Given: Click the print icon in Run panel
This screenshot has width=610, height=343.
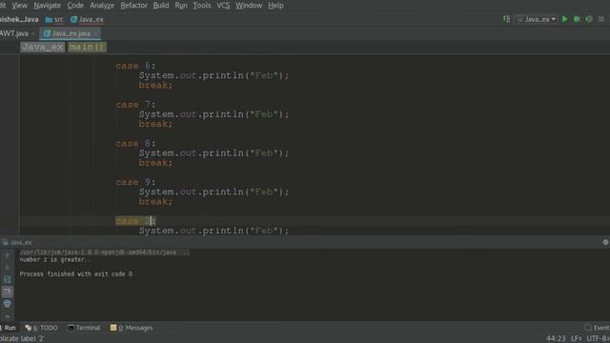Looking at the screenshot, I should coord(7,304).
